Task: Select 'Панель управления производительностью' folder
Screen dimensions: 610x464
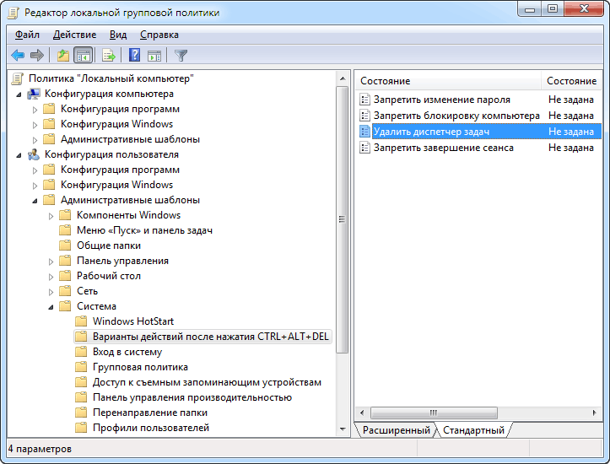Action: pos(192,397)
